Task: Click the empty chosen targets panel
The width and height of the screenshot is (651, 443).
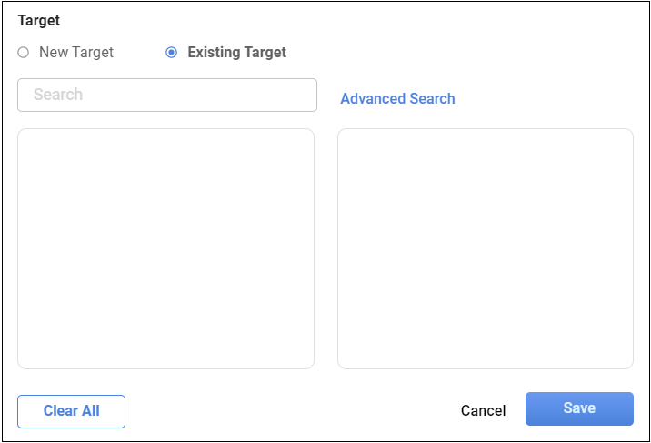Action: point(485,248)
